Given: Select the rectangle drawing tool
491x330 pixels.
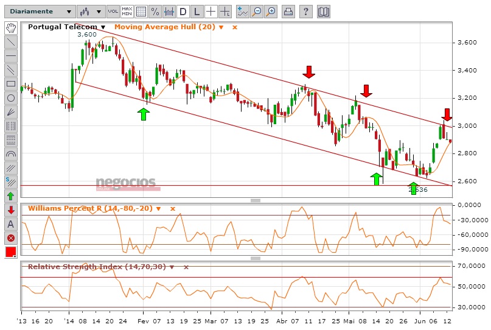Looking at the screenshot, I should coord(11,84).
